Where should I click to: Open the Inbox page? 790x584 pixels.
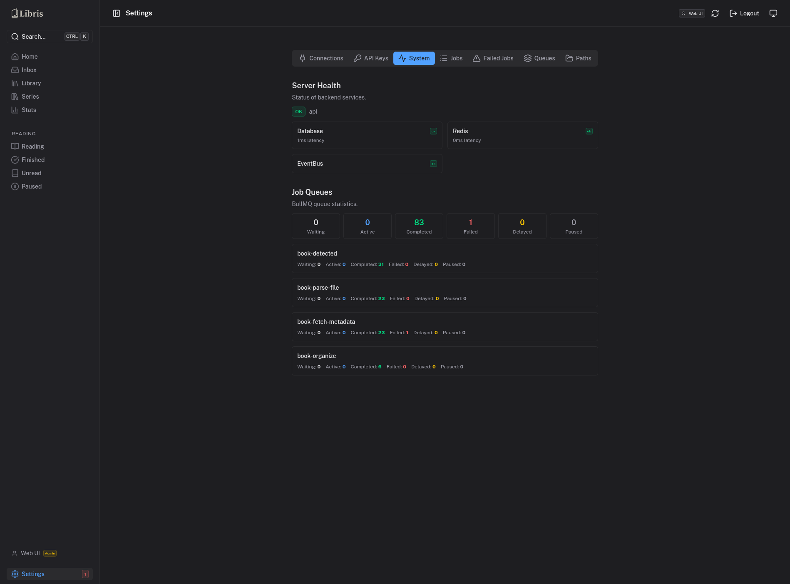pos(50,70)
